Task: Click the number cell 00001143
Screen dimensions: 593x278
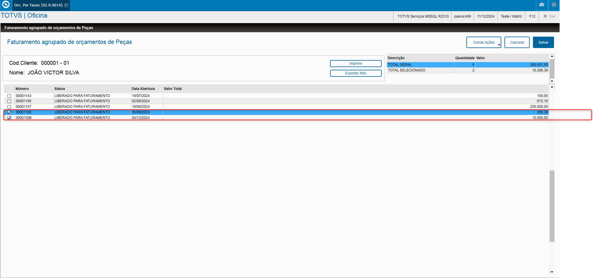Action: coord(23,96)
